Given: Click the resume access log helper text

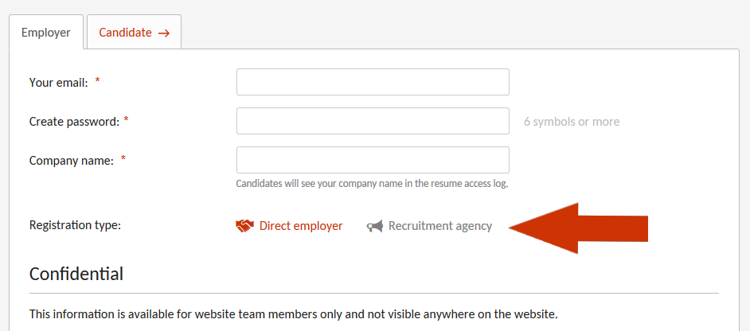Looking at the screenshot, I should click(x=372, y=183).
